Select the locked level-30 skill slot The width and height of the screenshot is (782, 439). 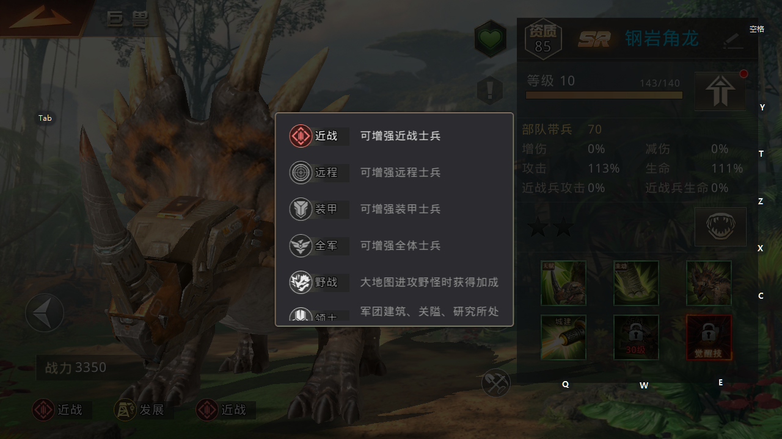tap(636, 337)
